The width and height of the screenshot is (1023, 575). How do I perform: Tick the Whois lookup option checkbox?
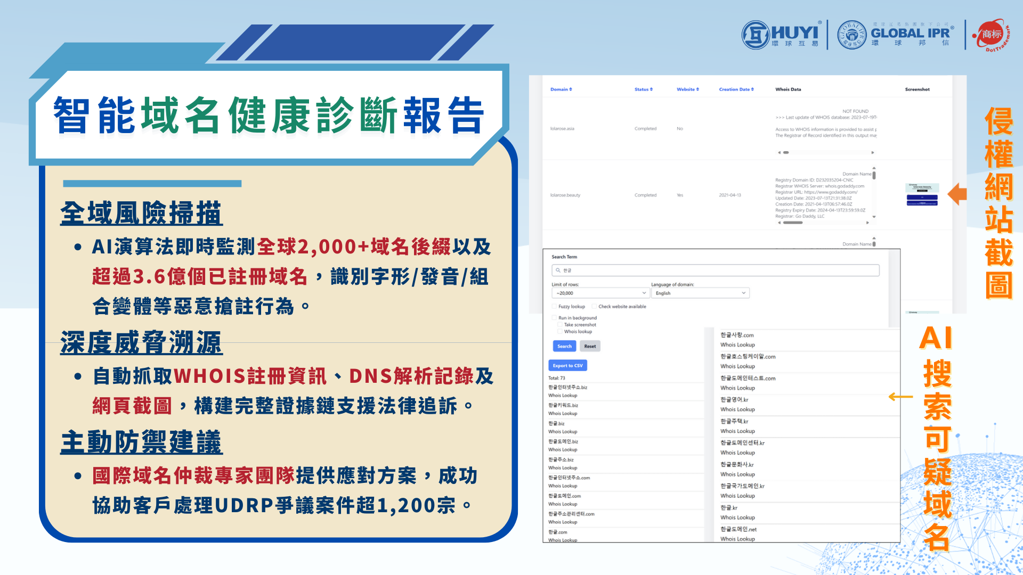click(560, 332)
